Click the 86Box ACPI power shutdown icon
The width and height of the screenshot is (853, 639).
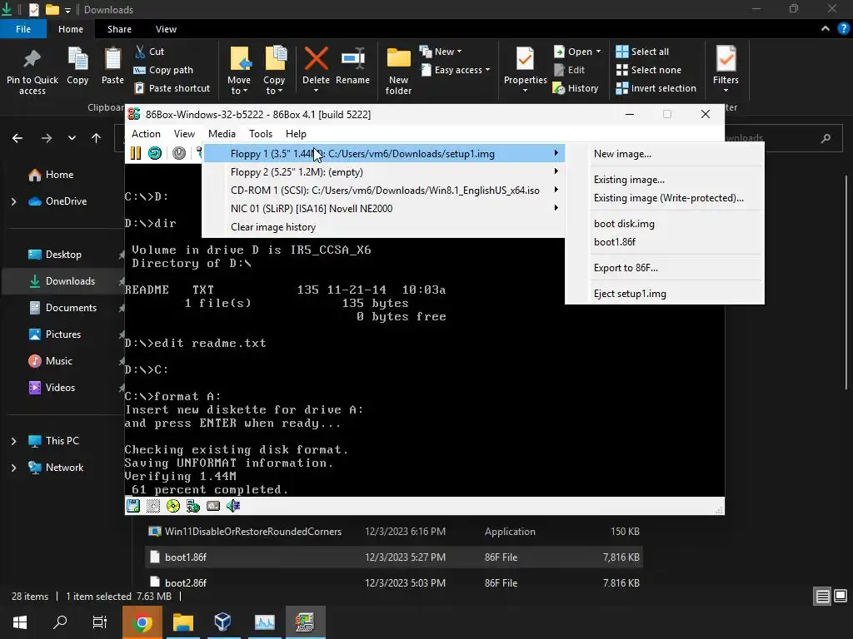tap(179, 153)
